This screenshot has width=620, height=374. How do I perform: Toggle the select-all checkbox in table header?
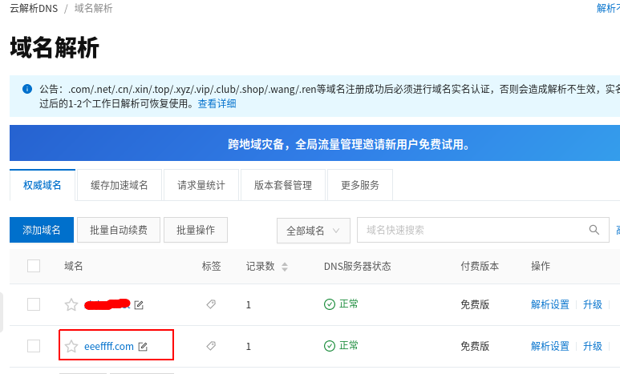tap(34, 266)
